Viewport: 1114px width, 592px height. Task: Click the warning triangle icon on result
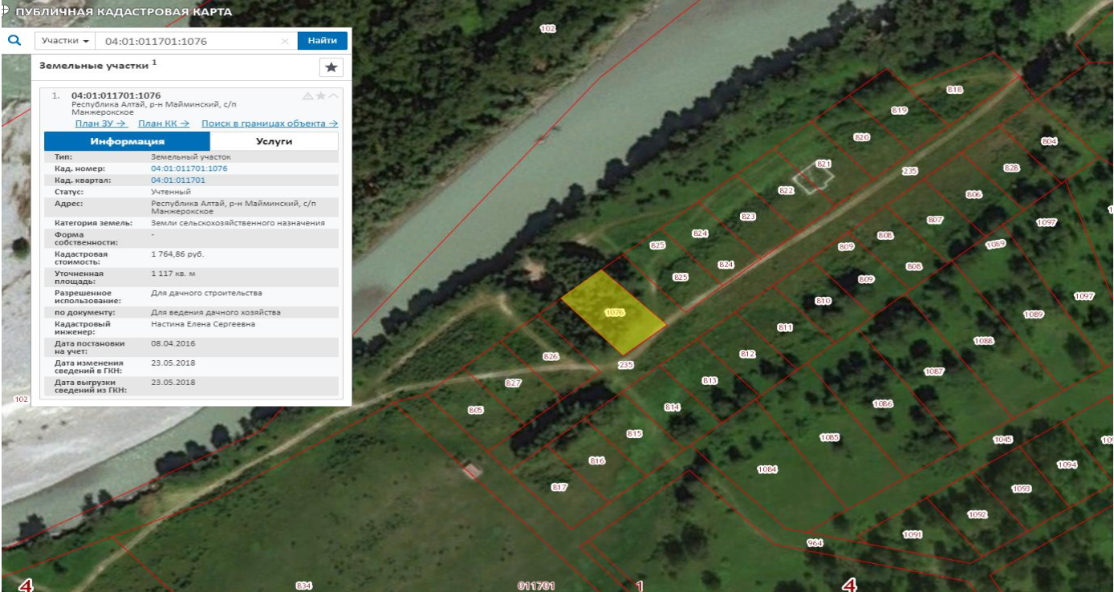tap(307, 96)
